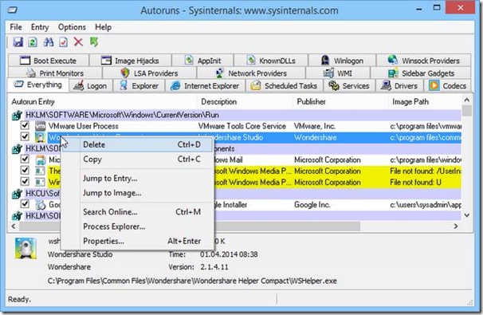Click the red Delete X toolbar icon
Image resolution: width=483 pixels, height=315 pixels.
point(78,42)
